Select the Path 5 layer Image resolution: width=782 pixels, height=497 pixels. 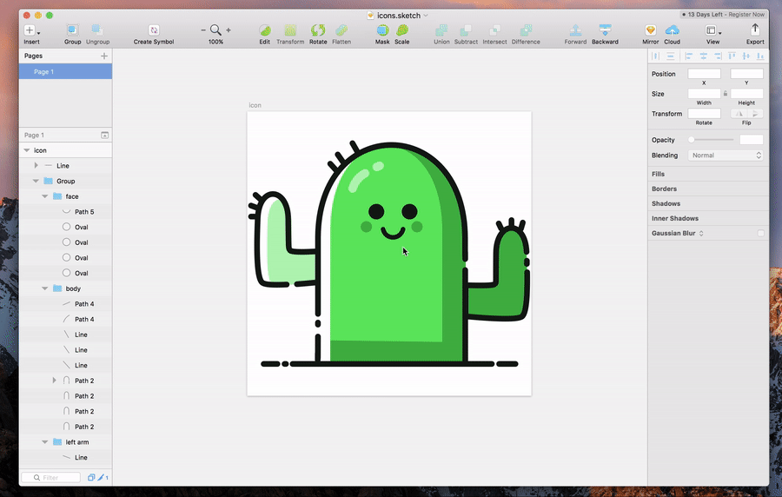click(x=83, y=212)
